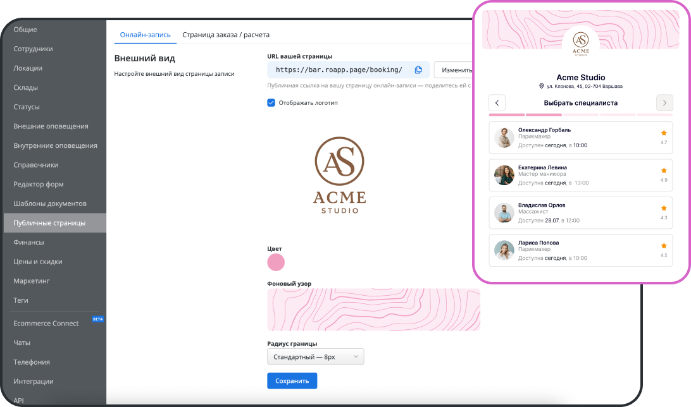Copy the booking page URL icon
Image resolution: width=691 pixels, height=407 pixels.
tap(418, 70)
